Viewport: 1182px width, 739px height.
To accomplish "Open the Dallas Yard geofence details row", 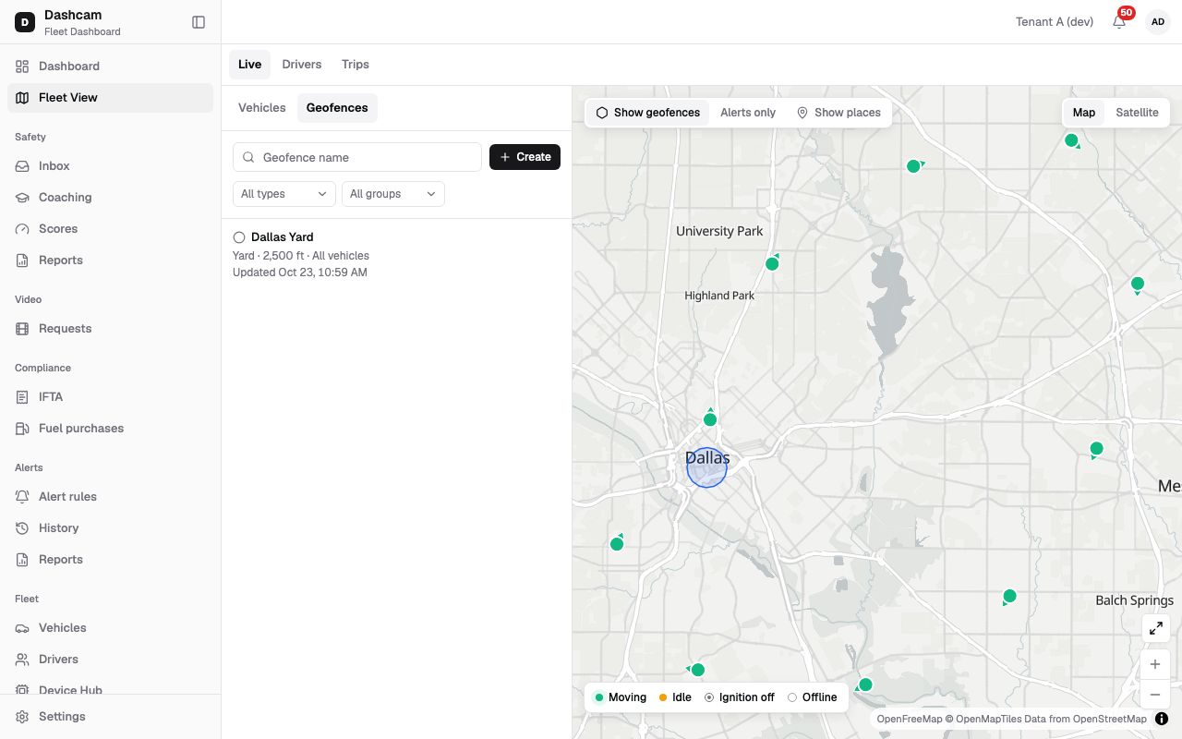I will click(396, 254).
